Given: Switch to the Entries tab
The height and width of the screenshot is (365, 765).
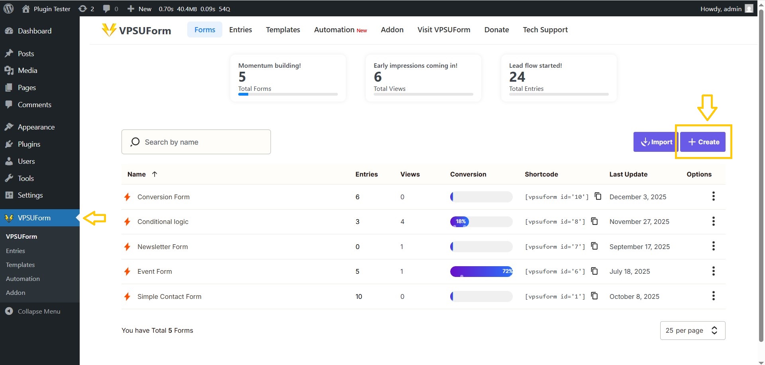Looking at the screenshot, I should tap(240, 29).
